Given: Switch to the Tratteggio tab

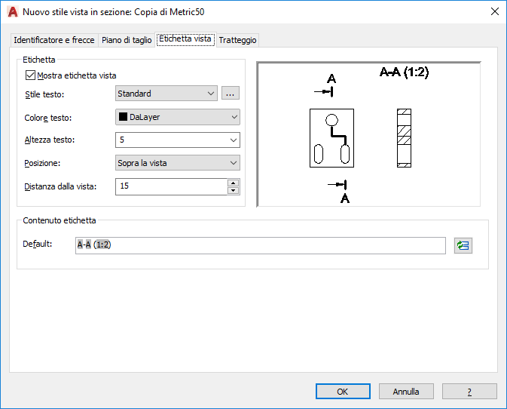Looking at the screenshot, I should (238, 40).
